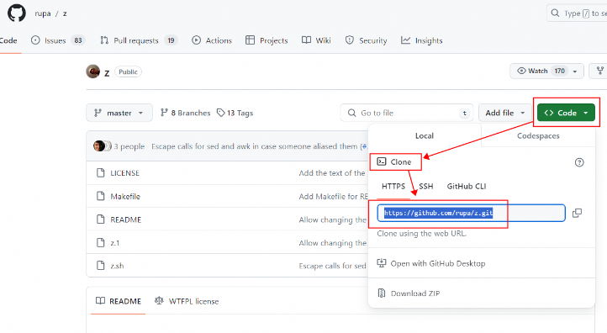Open the master branch dropdown
Viewport: 607px width, 333px height.
point(119,113)
